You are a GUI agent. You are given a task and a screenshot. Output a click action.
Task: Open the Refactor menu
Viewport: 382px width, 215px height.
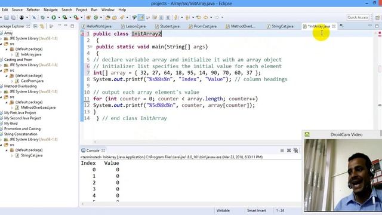click(x=33, y=10)
